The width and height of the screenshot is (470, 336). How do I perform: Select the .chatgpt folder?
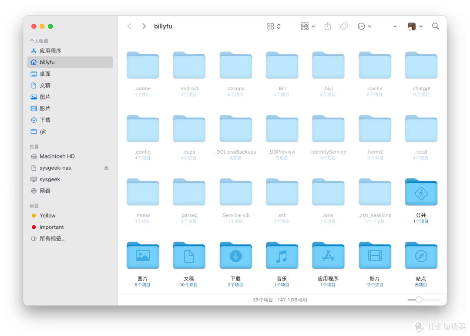pos(421,65)
